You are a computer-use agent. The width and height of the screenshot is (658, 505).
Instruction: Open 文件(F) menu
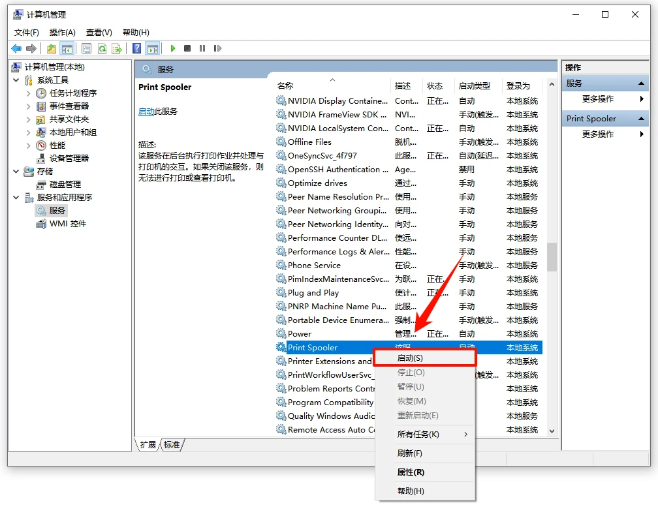point(26,33)
